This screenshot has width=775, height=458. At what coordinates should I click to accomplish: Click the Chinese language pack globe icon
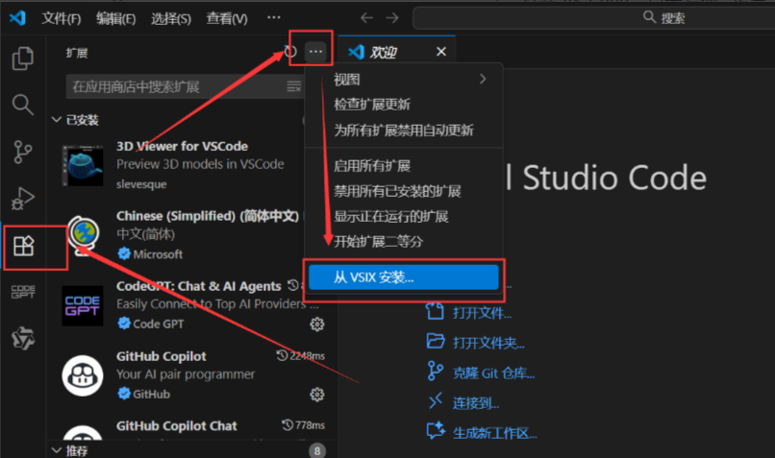[x=83, y=235]
